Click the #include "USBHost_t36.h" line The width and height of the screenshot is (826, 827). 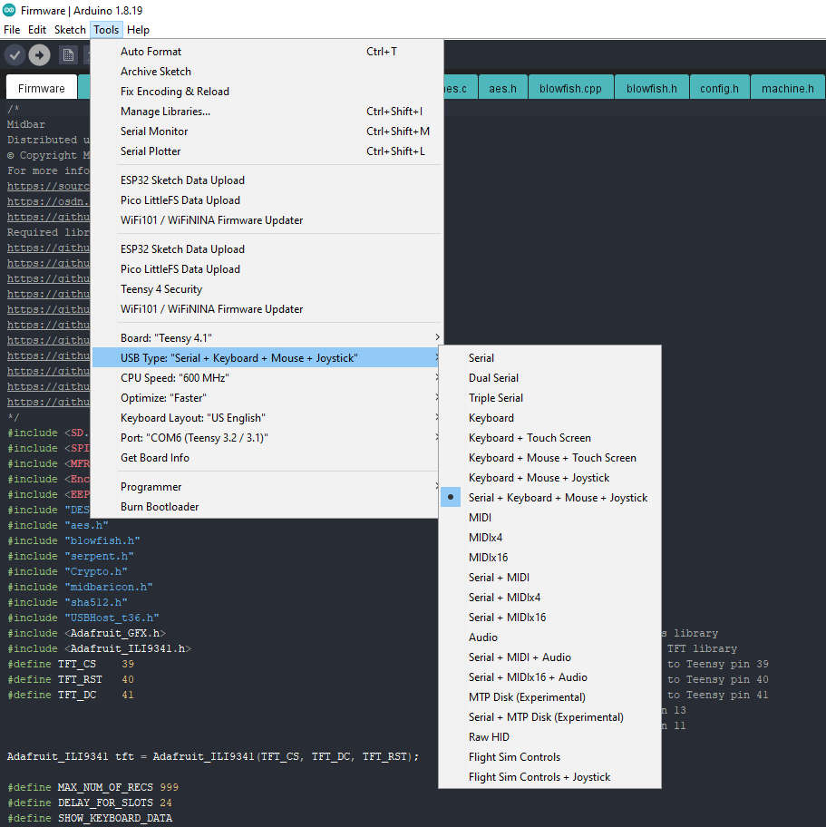click(x=83, y=618)
